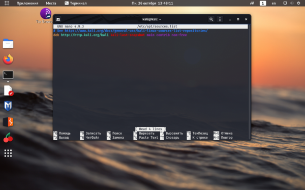Open the Приложения menu
This screenshot has width=305, height=190.
point(27,3)
